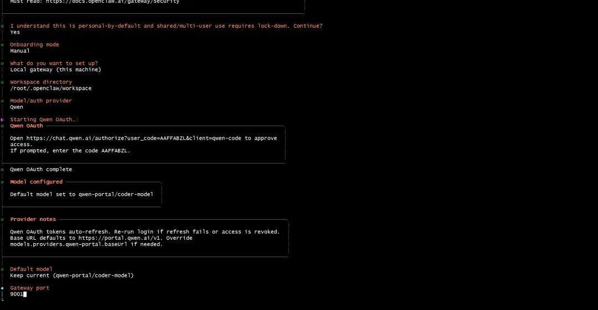Click the Gateway port input value 9001
Viewport: 598px width, 310px height.
click(x=17, y=294)
